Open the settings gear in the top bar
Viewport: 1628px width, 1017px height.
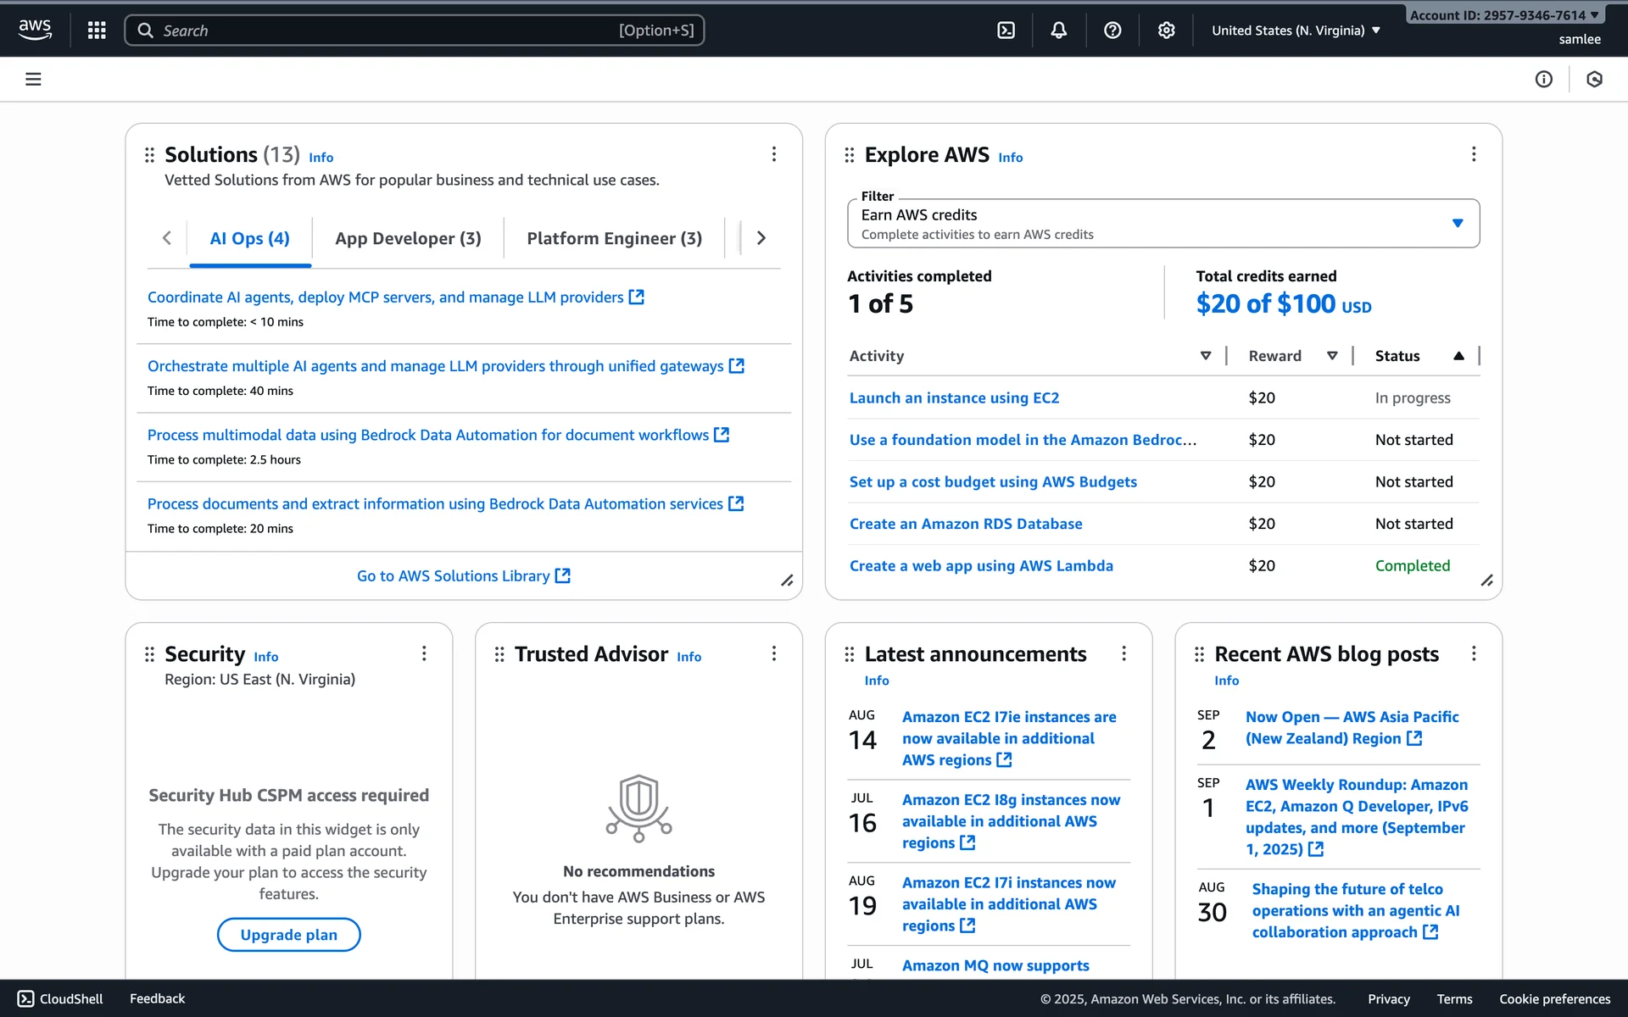(x=1167, y=31)
